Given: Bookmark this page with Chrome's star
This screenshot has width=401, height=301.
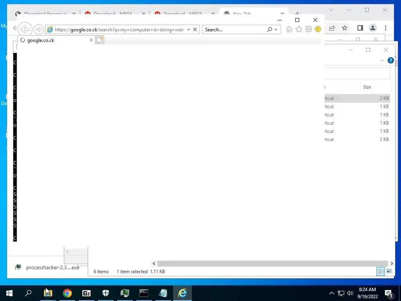Looking at the screenshot, I should coord(345,28).
